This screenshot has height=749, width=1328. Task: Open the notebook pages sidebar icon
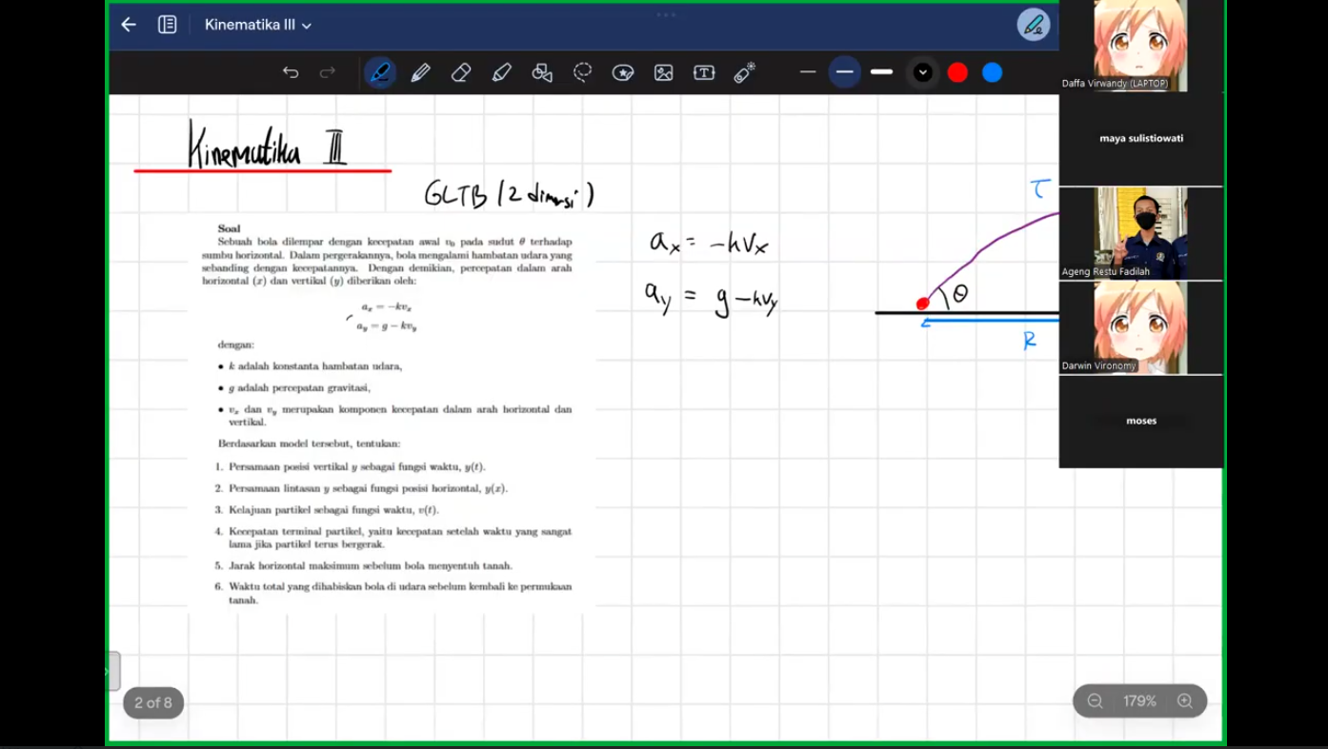(168, 25)
